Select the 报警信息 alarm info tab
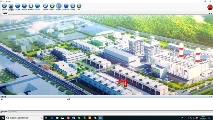Viewport: 213px width, 120px height. coord(5,112)
